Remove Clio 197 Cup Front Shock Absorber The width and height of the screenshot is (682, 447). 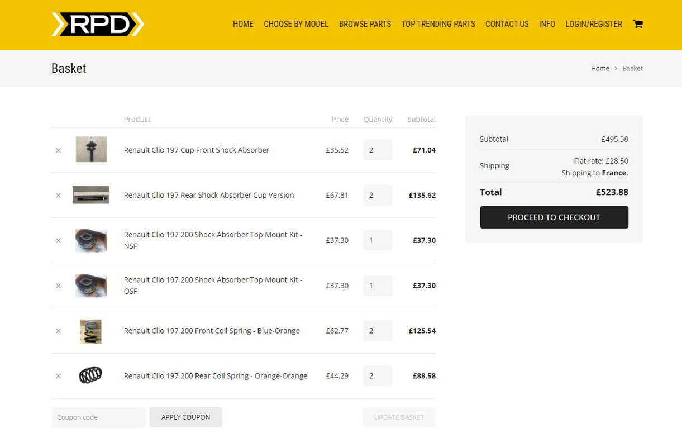[x=58, y=150]
